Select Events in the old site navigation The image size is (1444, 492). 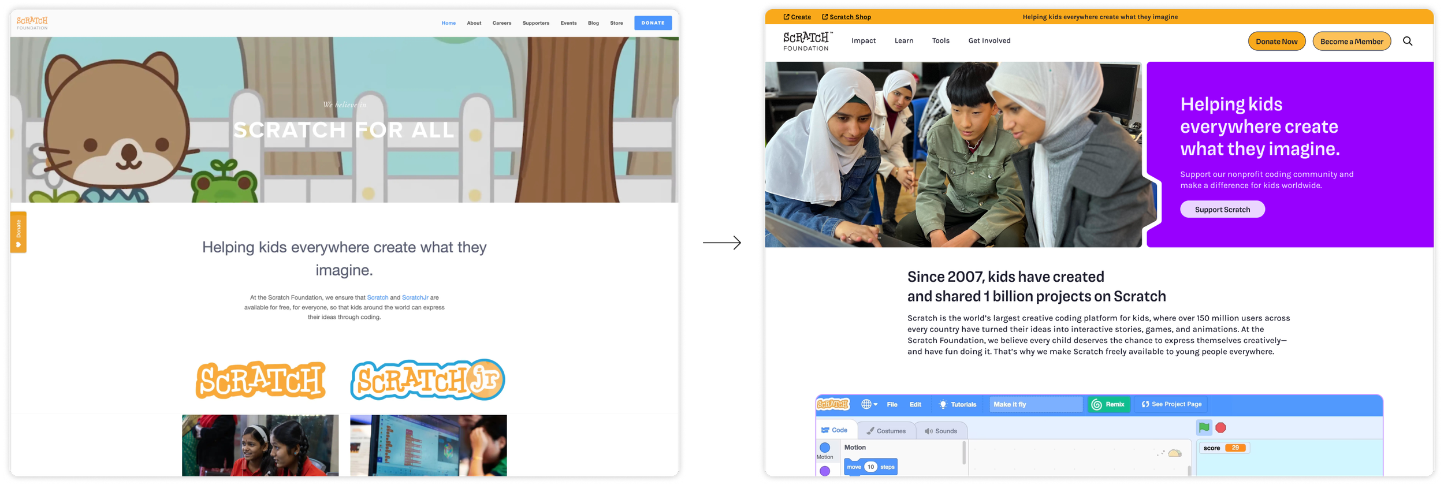coord(568,23)
